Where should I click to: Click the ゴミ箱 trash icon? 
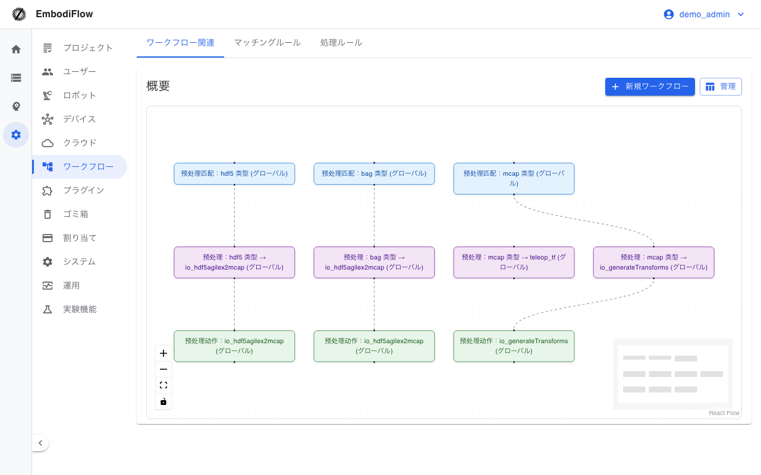point(48,214)
